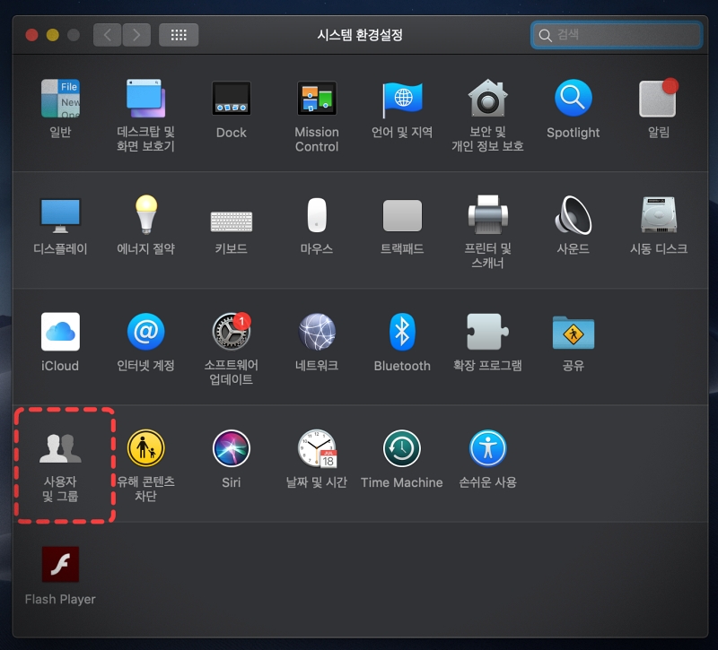Screen dimensions: 718x650
Task: Open 소프트웨어 업데이트 gear icon
Action: pos(232,331)
